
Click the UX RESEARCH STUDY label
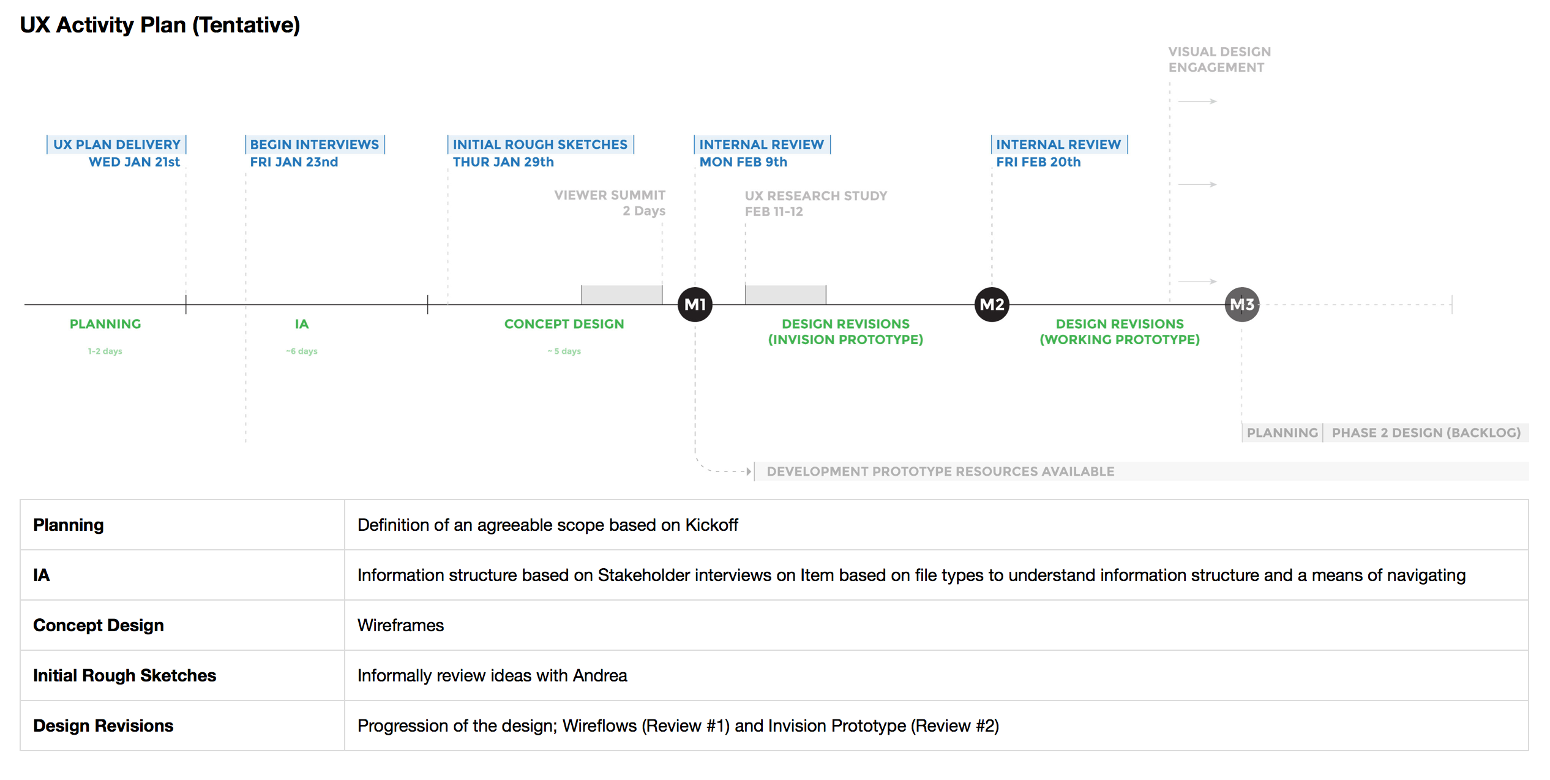coord(815,196)
